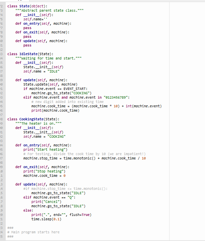The height and width of the screenshot is (241, 205).
Task: Click the print(machine.cook_time) line
Action: point(56,111)
